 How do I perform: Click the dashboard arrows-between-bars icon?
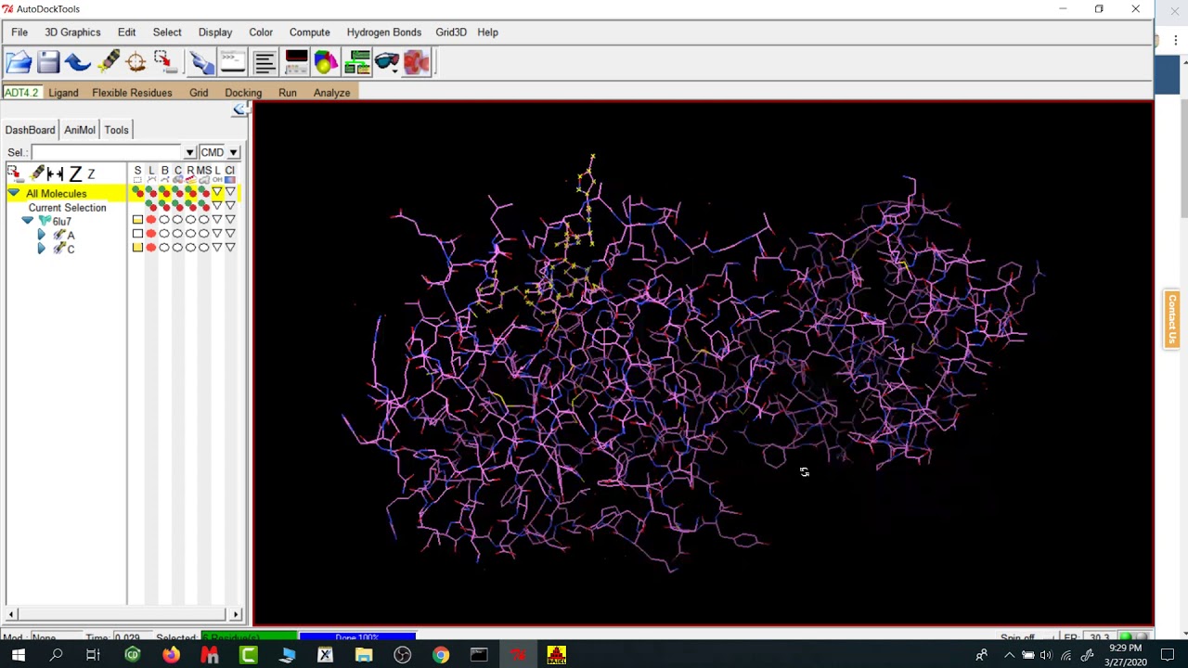[x=55, y=173]
